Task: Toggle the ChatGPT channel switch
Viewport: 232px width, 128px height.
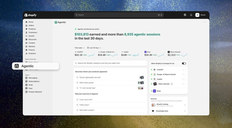Action: click(x=184, y=70)
